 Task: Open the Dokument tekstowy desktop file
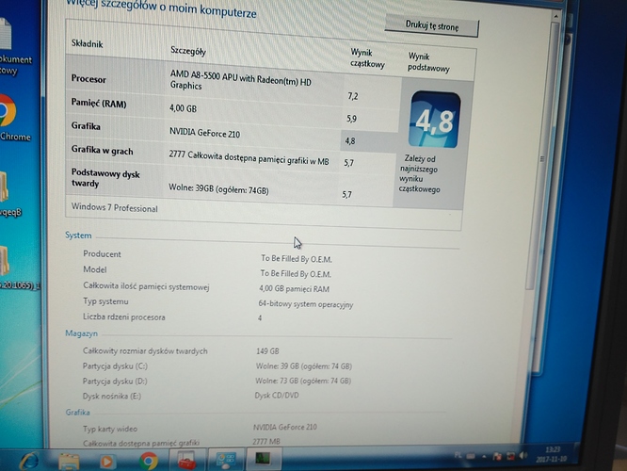click(12, 46)
